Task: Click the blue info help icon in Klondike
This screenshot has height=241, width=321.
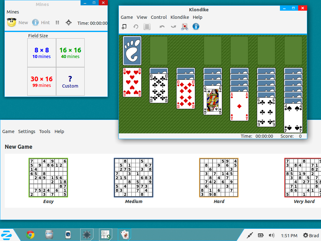Action: pos(196,26)
